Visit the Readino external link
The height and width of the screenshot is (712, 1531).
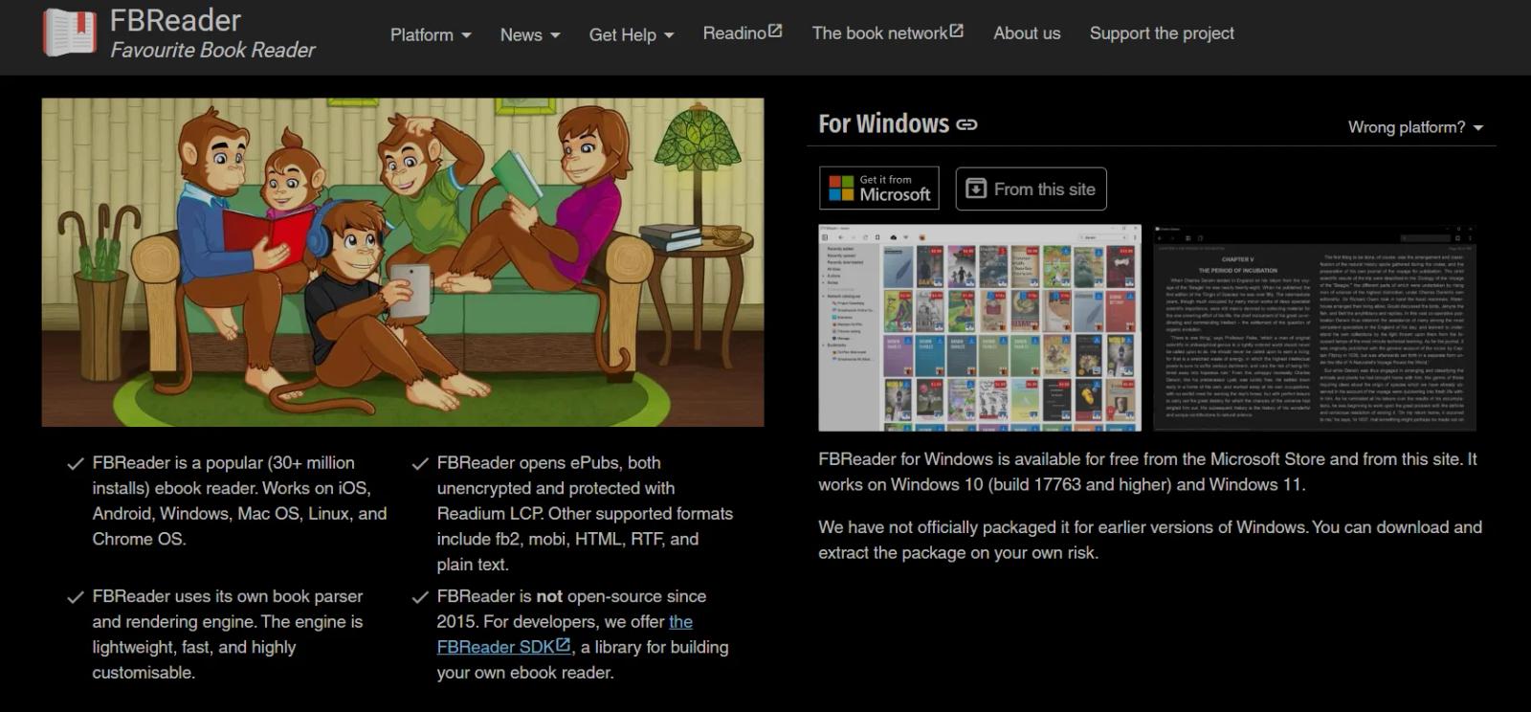point(743,33)
